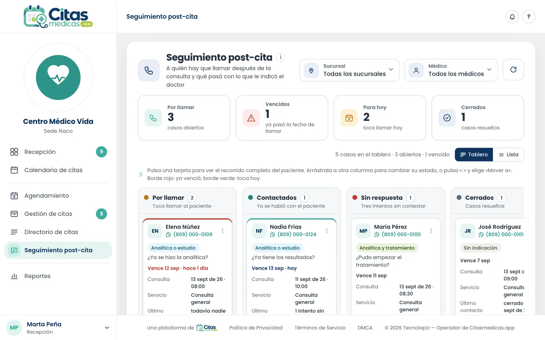The height and width of the screenshot is (340, 545).
Task: Switch to Tablero view
Action: pyautogui.click(x=474, y=154)
